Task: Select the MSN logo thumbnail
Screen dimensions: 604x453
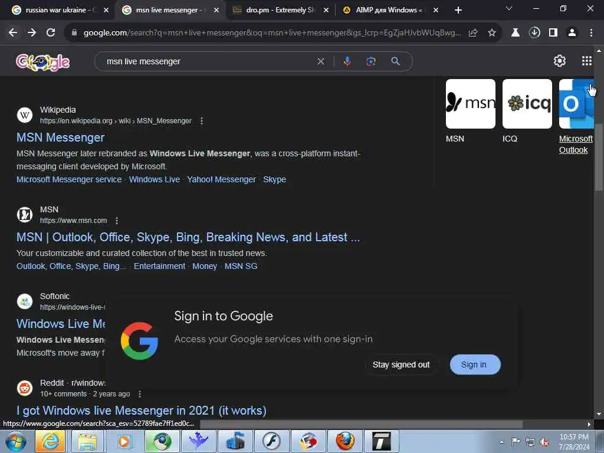Action: (x=470, y=104)
